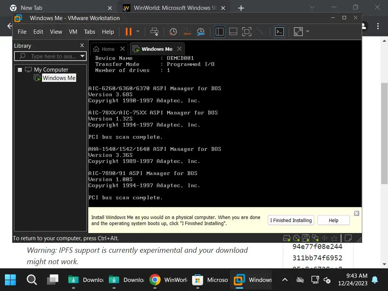Open WinWorld Chrome taskbar item

point(168,280)
